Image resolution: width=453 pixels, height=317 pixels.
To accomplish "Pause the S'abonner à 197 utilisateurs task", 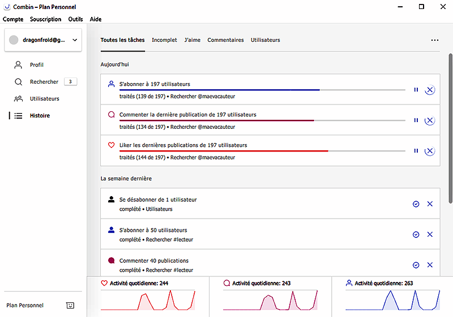I will pos(416,90).
